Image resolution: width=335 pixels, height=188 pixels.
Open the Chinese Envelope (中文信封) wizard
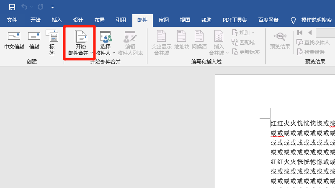[x=14, y=41]
